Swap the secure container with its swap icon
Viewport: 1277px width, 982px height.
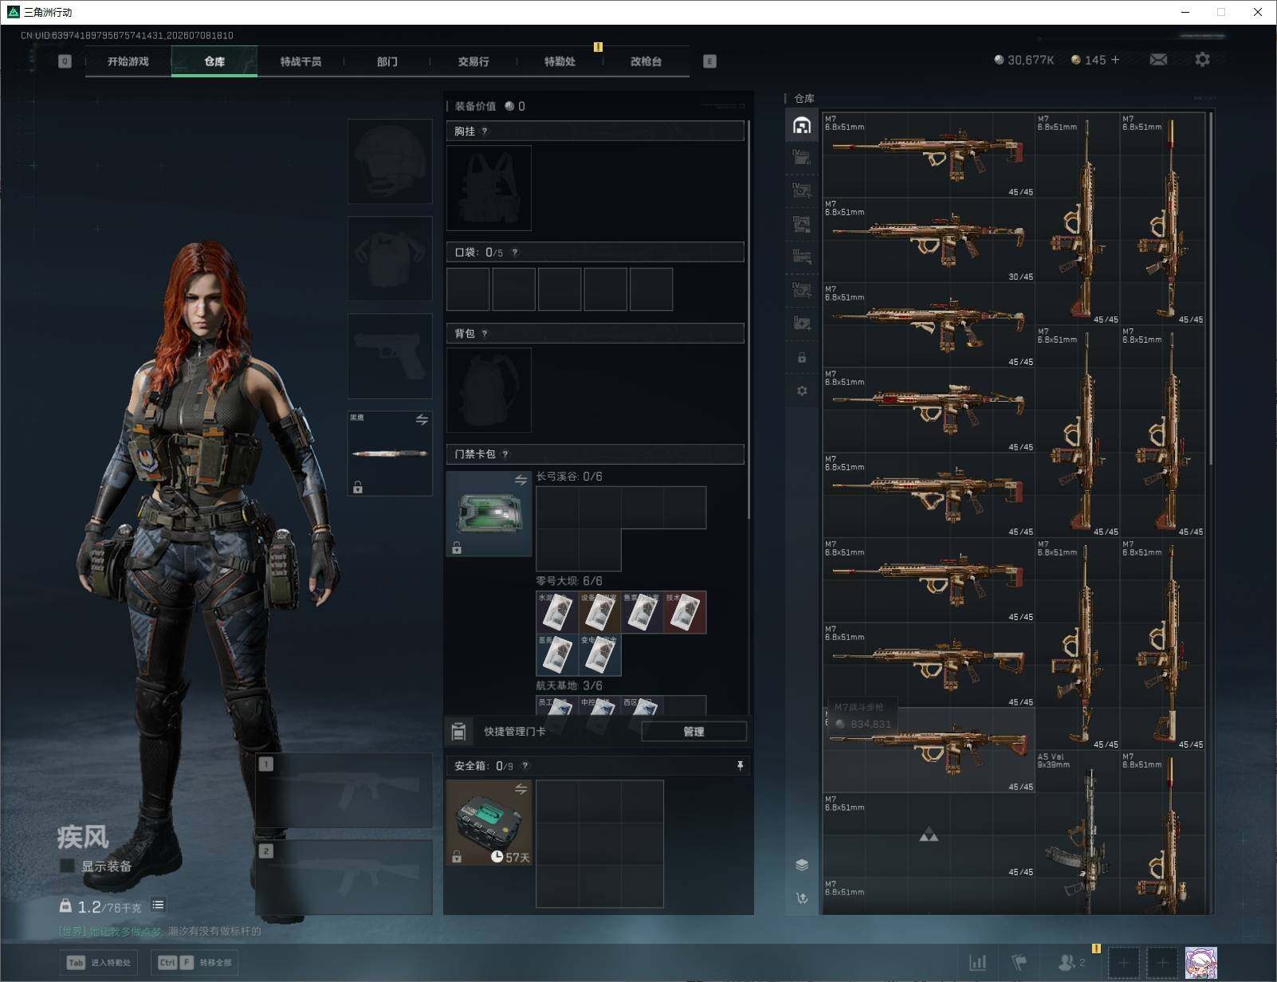[x=521, y=789]
